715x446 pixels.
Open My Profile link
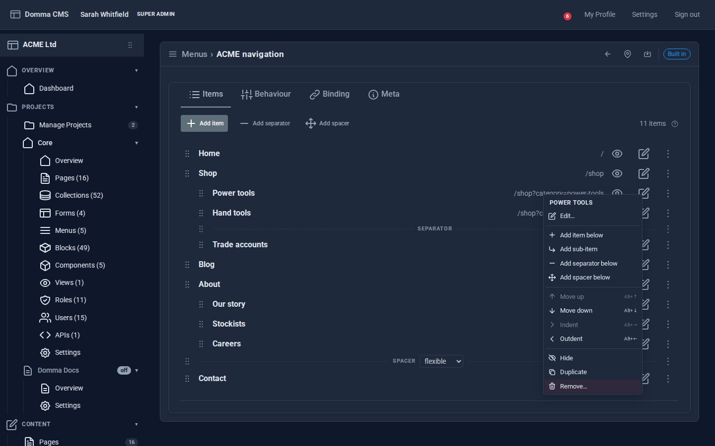pos(600,14)
